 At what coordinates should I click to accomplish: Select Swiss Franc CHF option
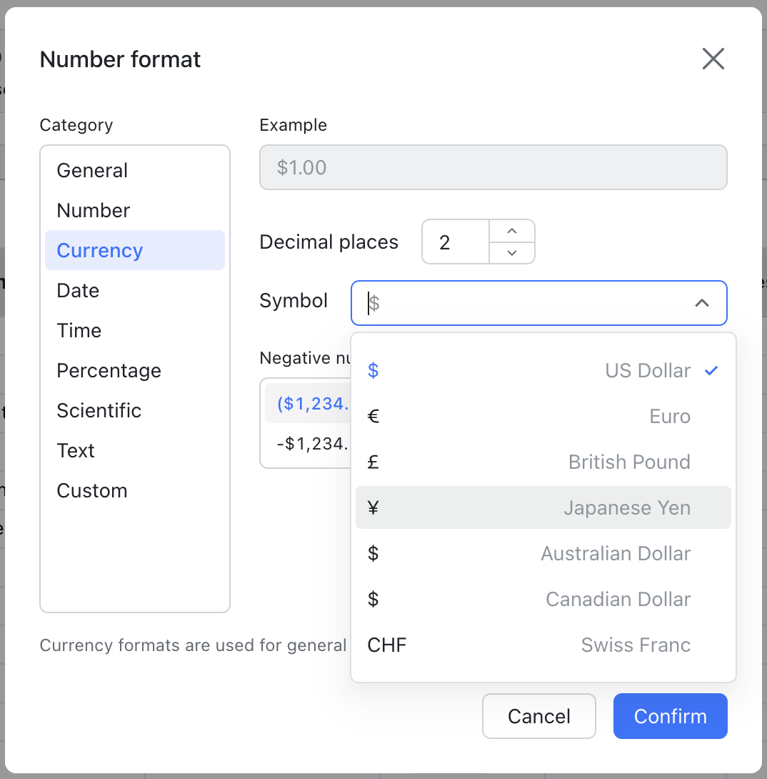pyautogui.click(x=543, y=645)
